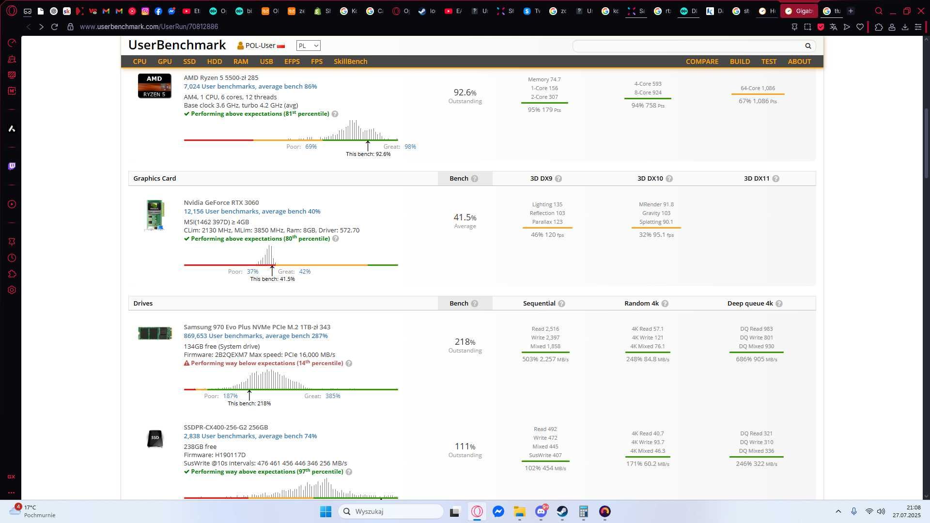Open the page translate icon

pyautogui.click(x=834, y=27)
